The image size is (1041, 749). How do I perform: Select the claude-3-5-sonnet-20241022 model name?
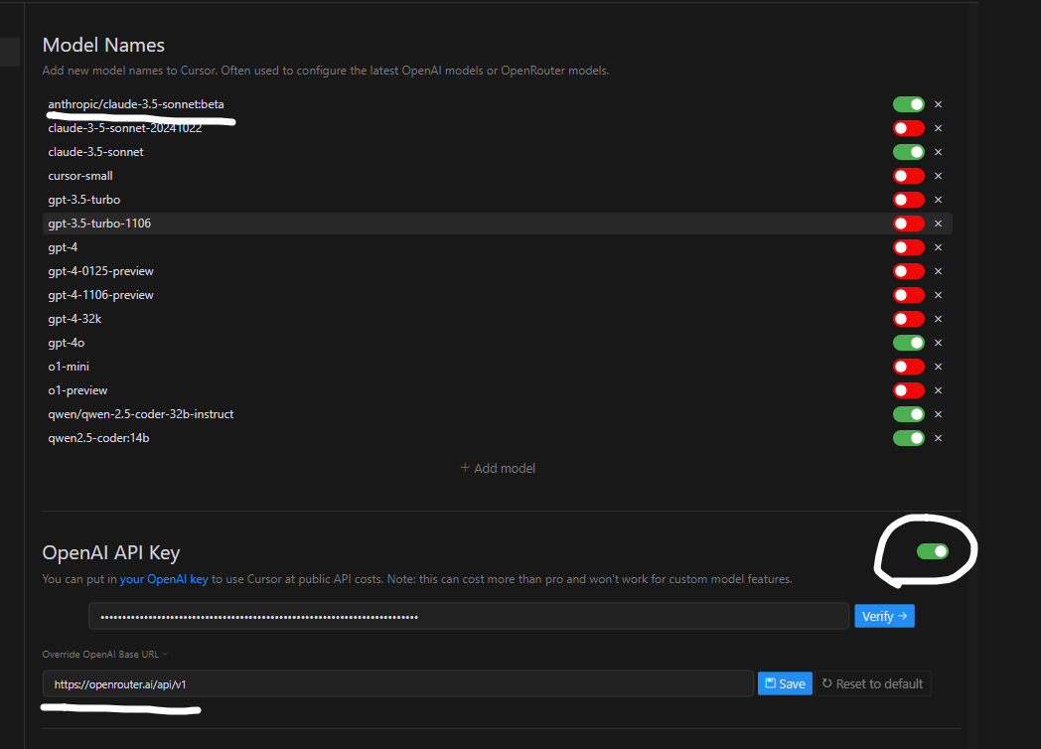[125, 128]
